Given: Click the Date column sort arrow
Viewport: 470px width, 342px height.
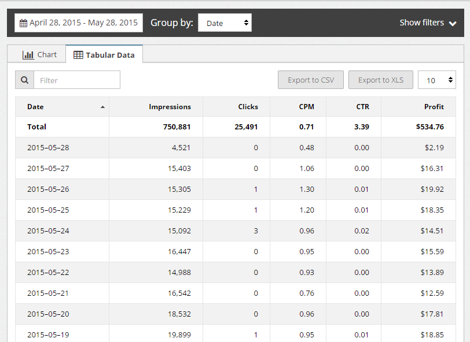Looking at the screenshot, I should pyautogui.click(x=102, y=107).
